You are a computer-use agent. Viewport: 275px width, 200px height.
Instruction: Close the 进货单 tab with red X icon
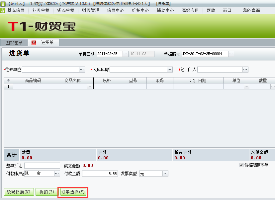tap(34, 42)
